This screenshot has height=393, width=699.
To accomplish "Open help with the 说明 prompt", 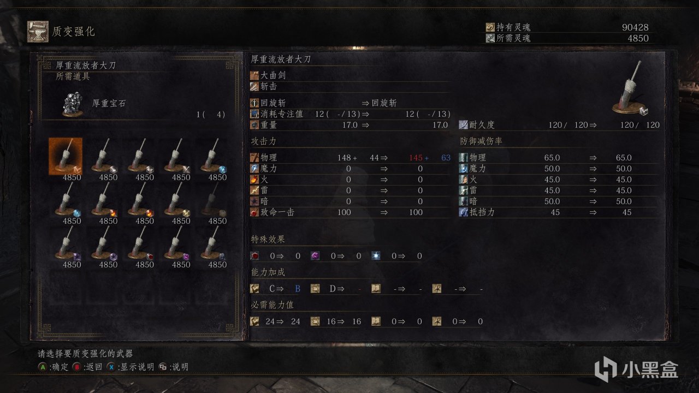I will 173,367.
